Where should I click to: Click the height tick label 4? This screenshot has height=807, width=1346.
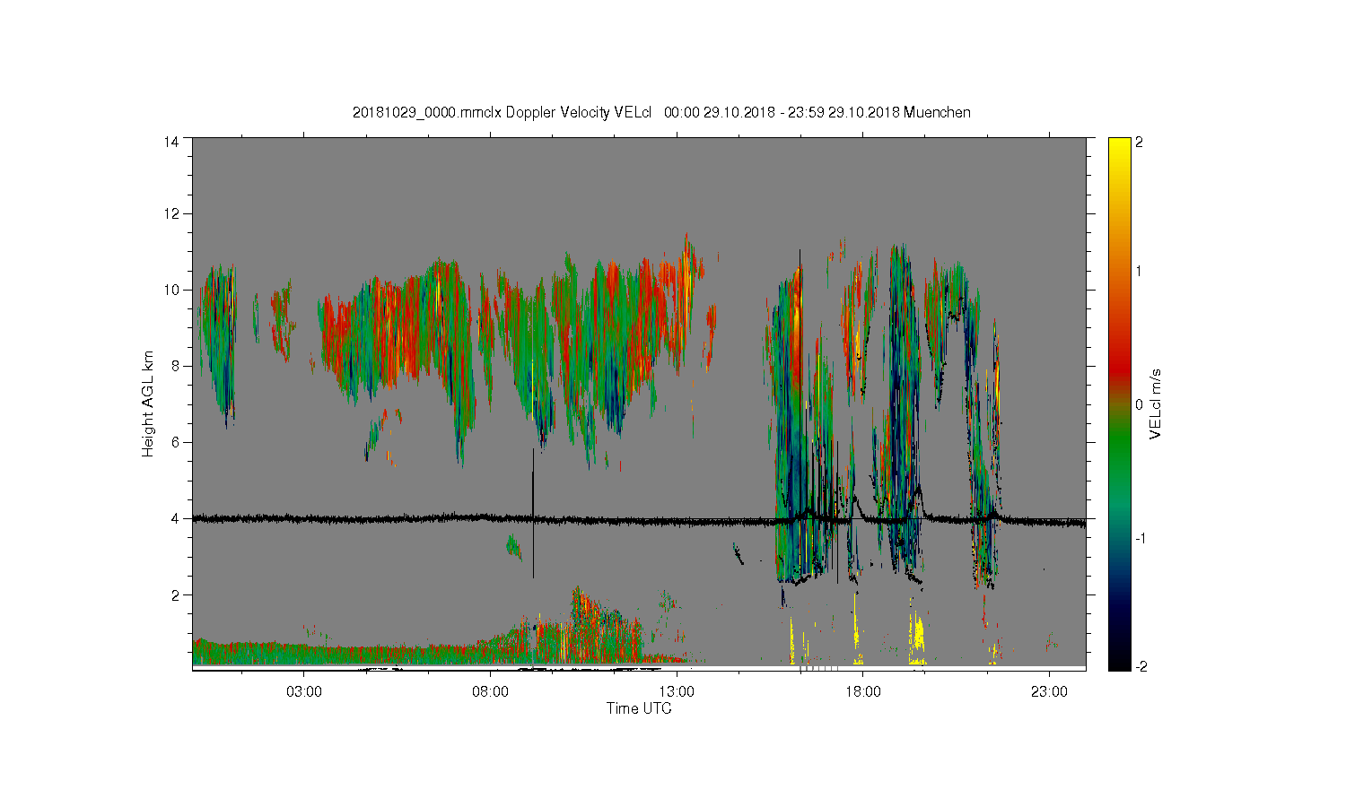coord(175,518)
